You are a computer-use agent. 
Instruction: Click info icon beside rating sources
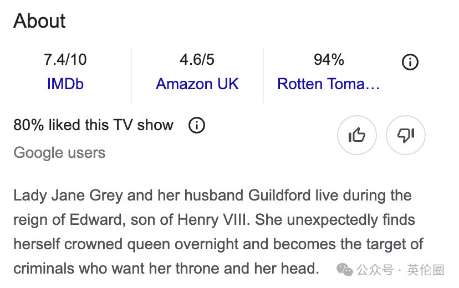point(410,63)
